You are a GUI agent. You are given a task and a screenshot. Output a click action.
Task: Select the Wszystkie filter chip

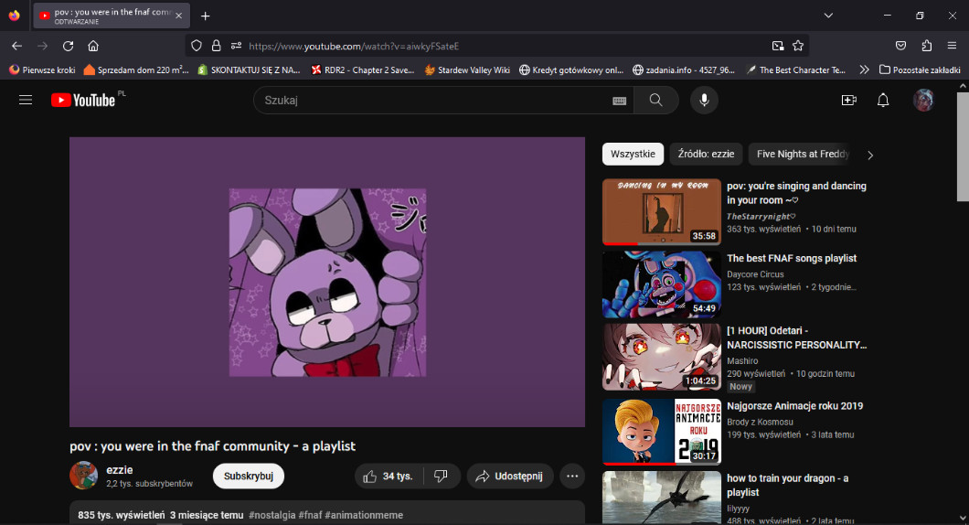click(633, 155)
